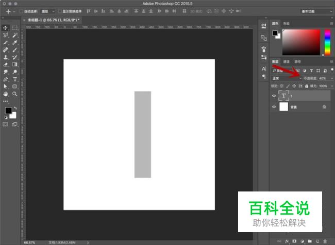Select the History Brush tool
The image size is (335, 245).
[x=15, y=57]
